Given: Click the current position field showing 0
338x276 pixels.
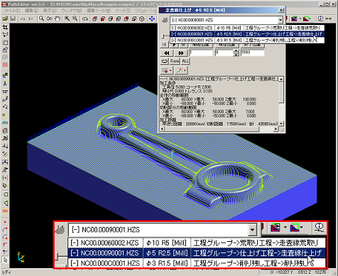Looking at the screenshot, I should click(224, 53).
